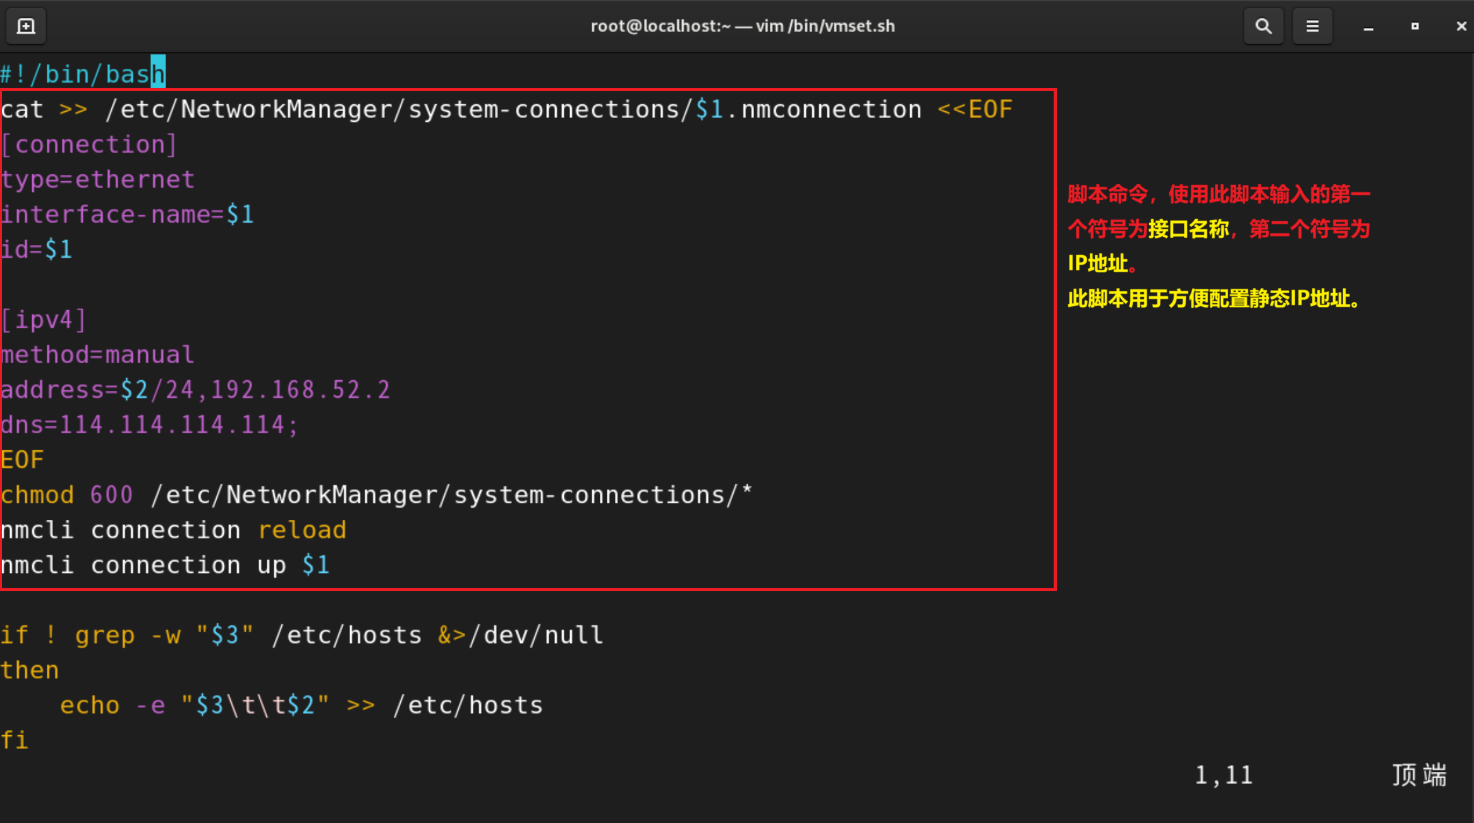Click the search icon in header
Screen dimensions: 1474x823
pos(1263,26)
